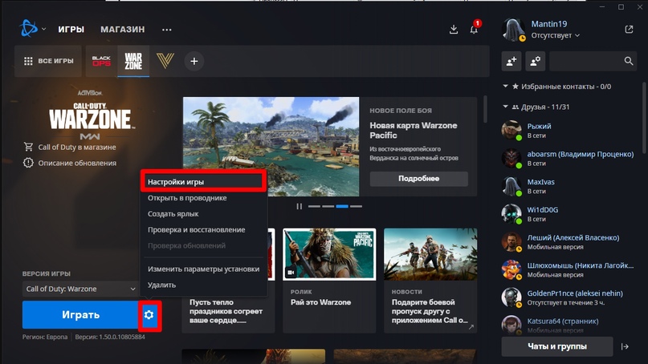Select the fourth carousel indicator
Screen dimensions: 648x364
[356, 206]
